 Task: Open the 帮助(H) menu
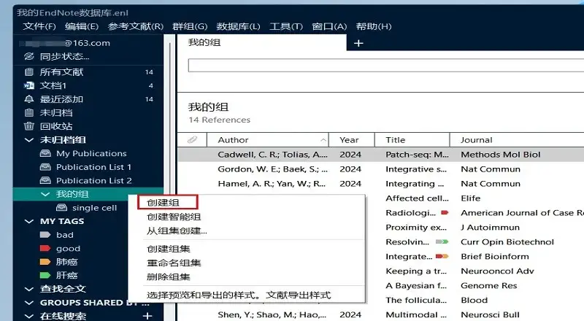374,26
